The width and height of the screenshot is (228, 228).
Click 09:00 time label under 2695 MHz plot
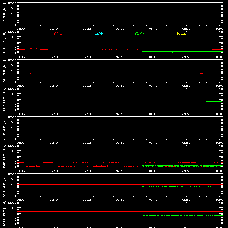[21, 143]
